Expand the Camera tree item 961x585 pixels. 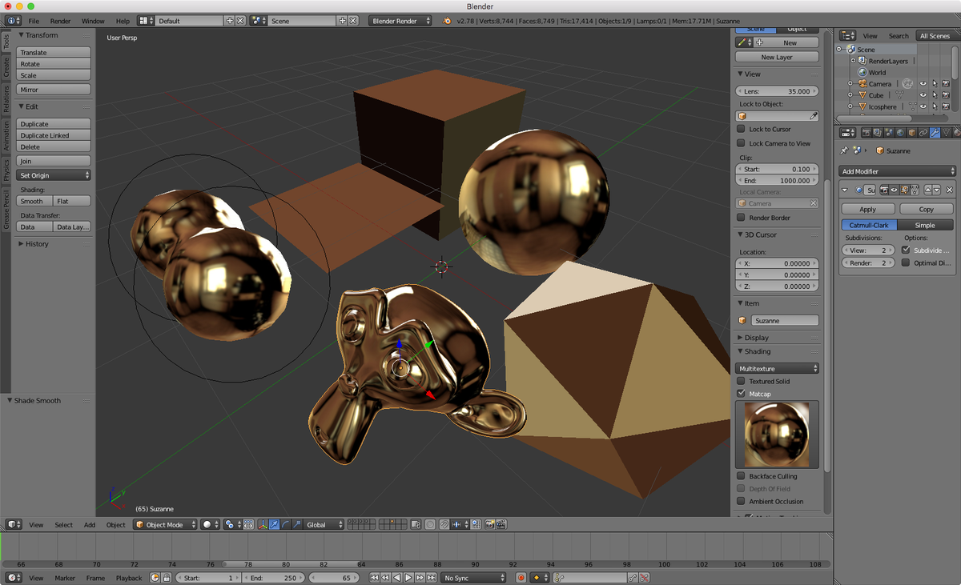tap(850, 84)
